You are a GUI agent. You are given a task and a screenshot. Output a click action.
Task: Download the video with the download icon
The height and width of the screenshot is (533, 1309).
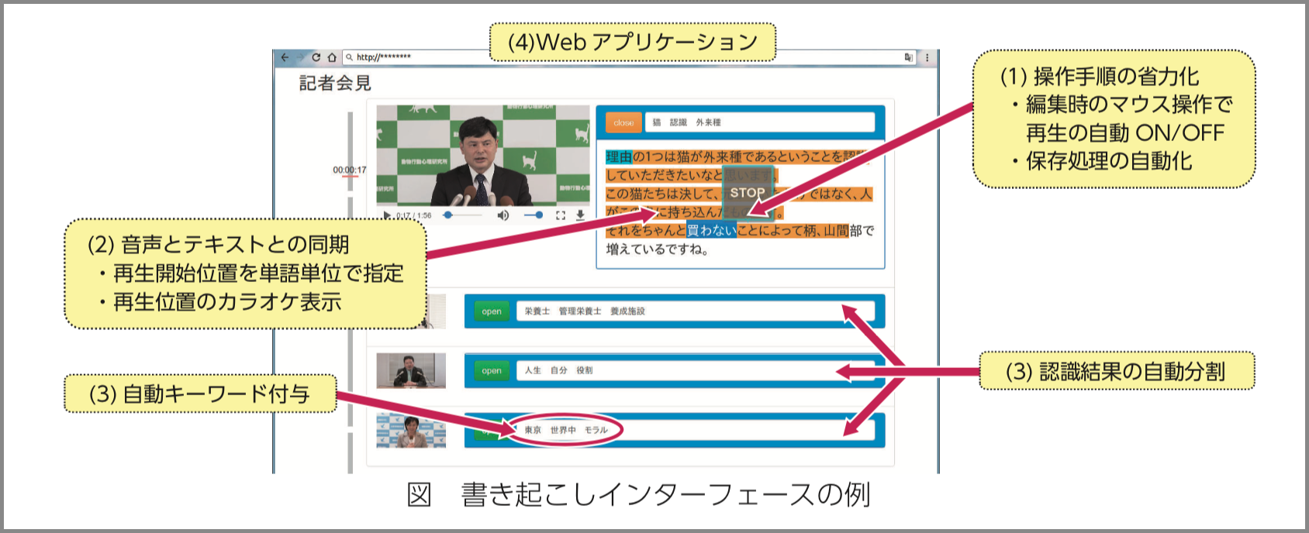(x=580, y=215)
